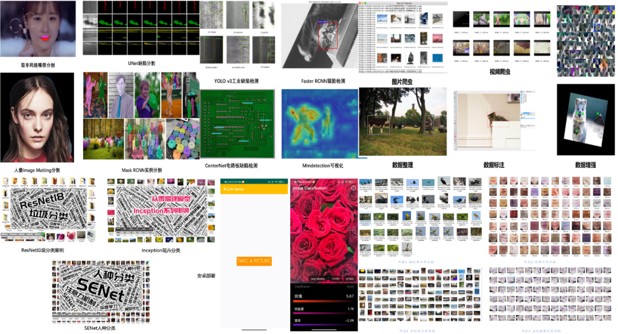Click the info icon beside Image Classification title
This screenshot has height=334, width=618.
coord(354,188)
